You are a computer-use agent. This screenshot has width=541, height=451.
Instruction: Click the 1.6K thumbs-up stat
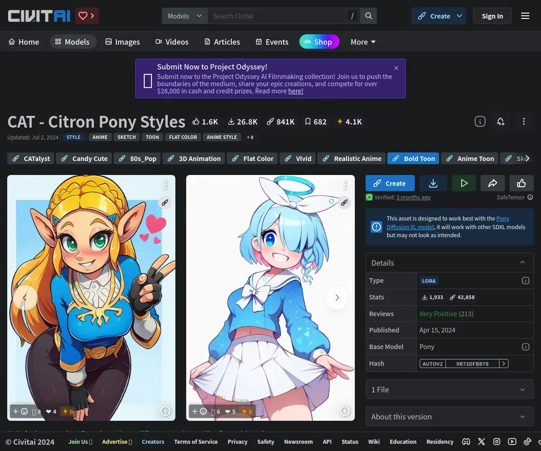pos(205,122)
